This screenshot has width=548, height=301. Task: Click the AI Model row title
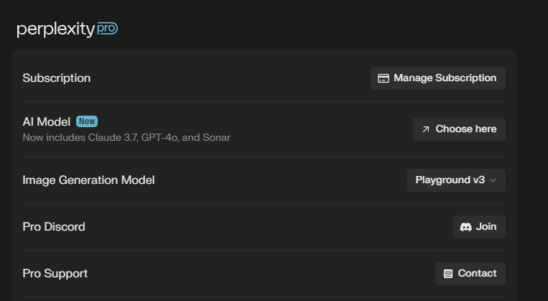47,121
